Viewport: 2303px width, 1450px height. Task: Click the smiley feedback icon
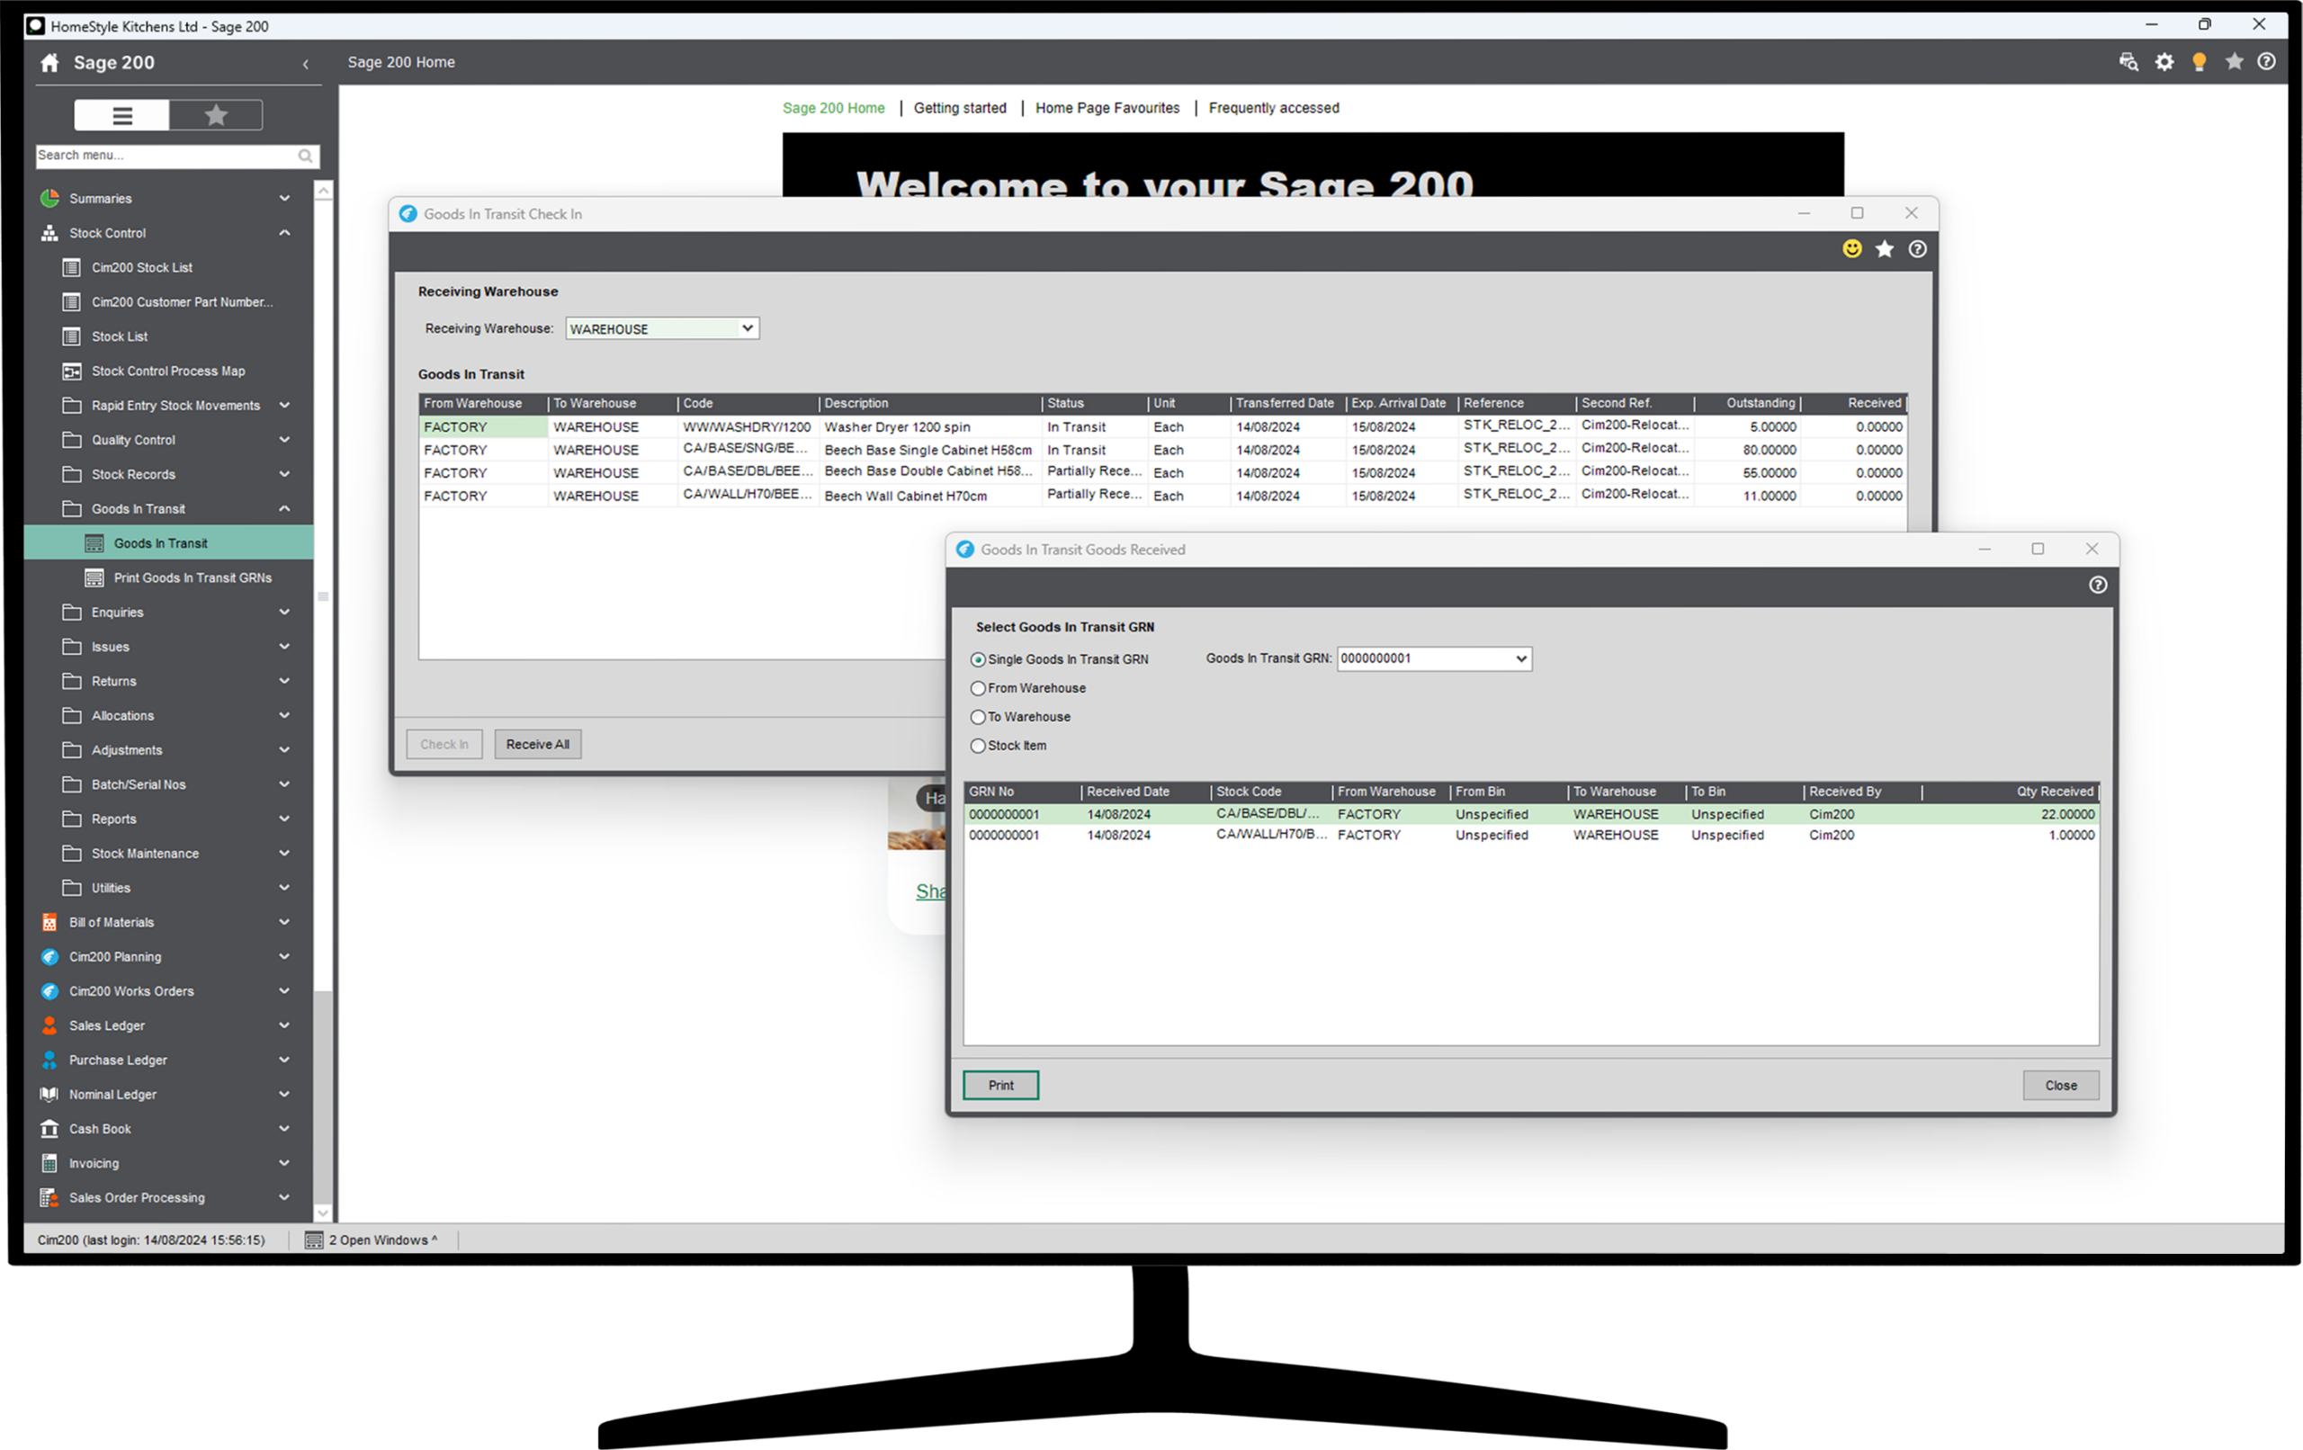(1851, 250)
